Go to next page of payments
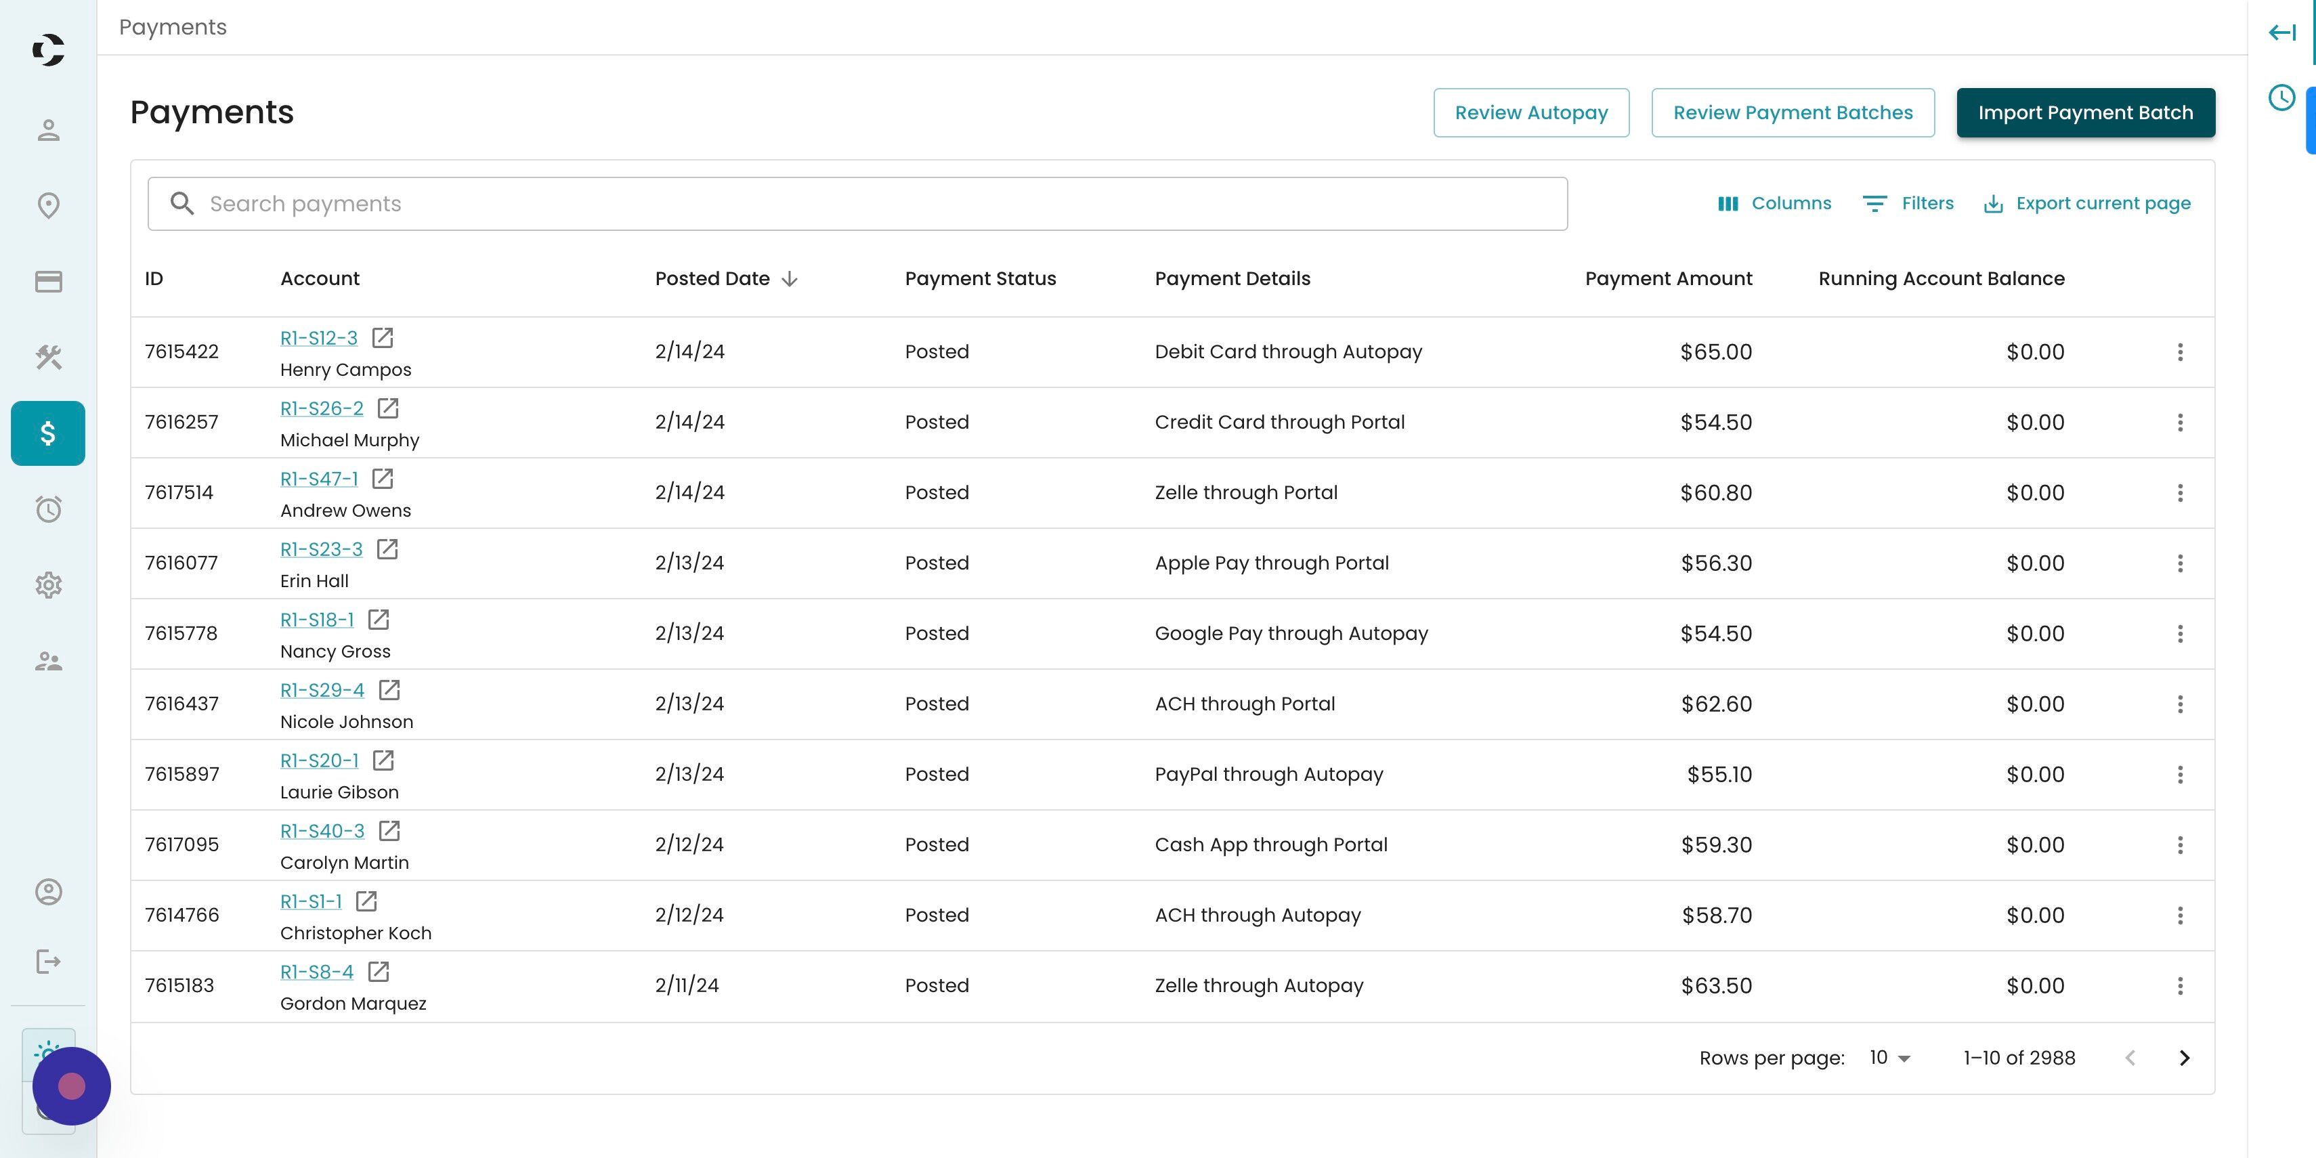This screenshot has height=1158, width=2316. [x=2184, y=1058]
